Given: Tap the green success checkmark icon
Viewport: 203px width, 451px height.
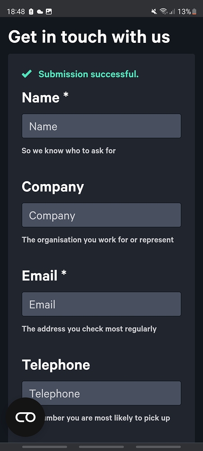Looking at the screenshot, I should click(x=27, y=74).
